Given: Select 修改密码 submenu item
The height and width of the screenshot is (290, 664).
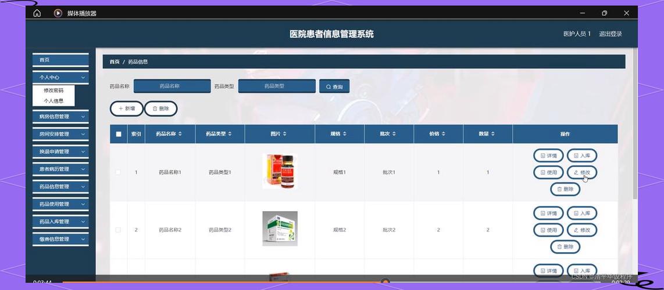Looking at the screenshot, I should click(x=53, y=90).
